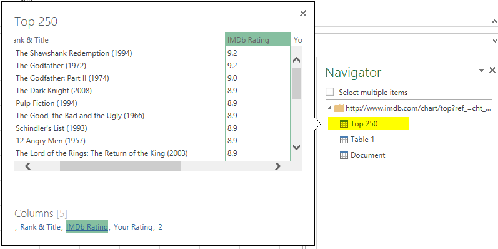Click preview scroll up arrow
The width and height of the screenshot is (498, 249).
(296, 59)
